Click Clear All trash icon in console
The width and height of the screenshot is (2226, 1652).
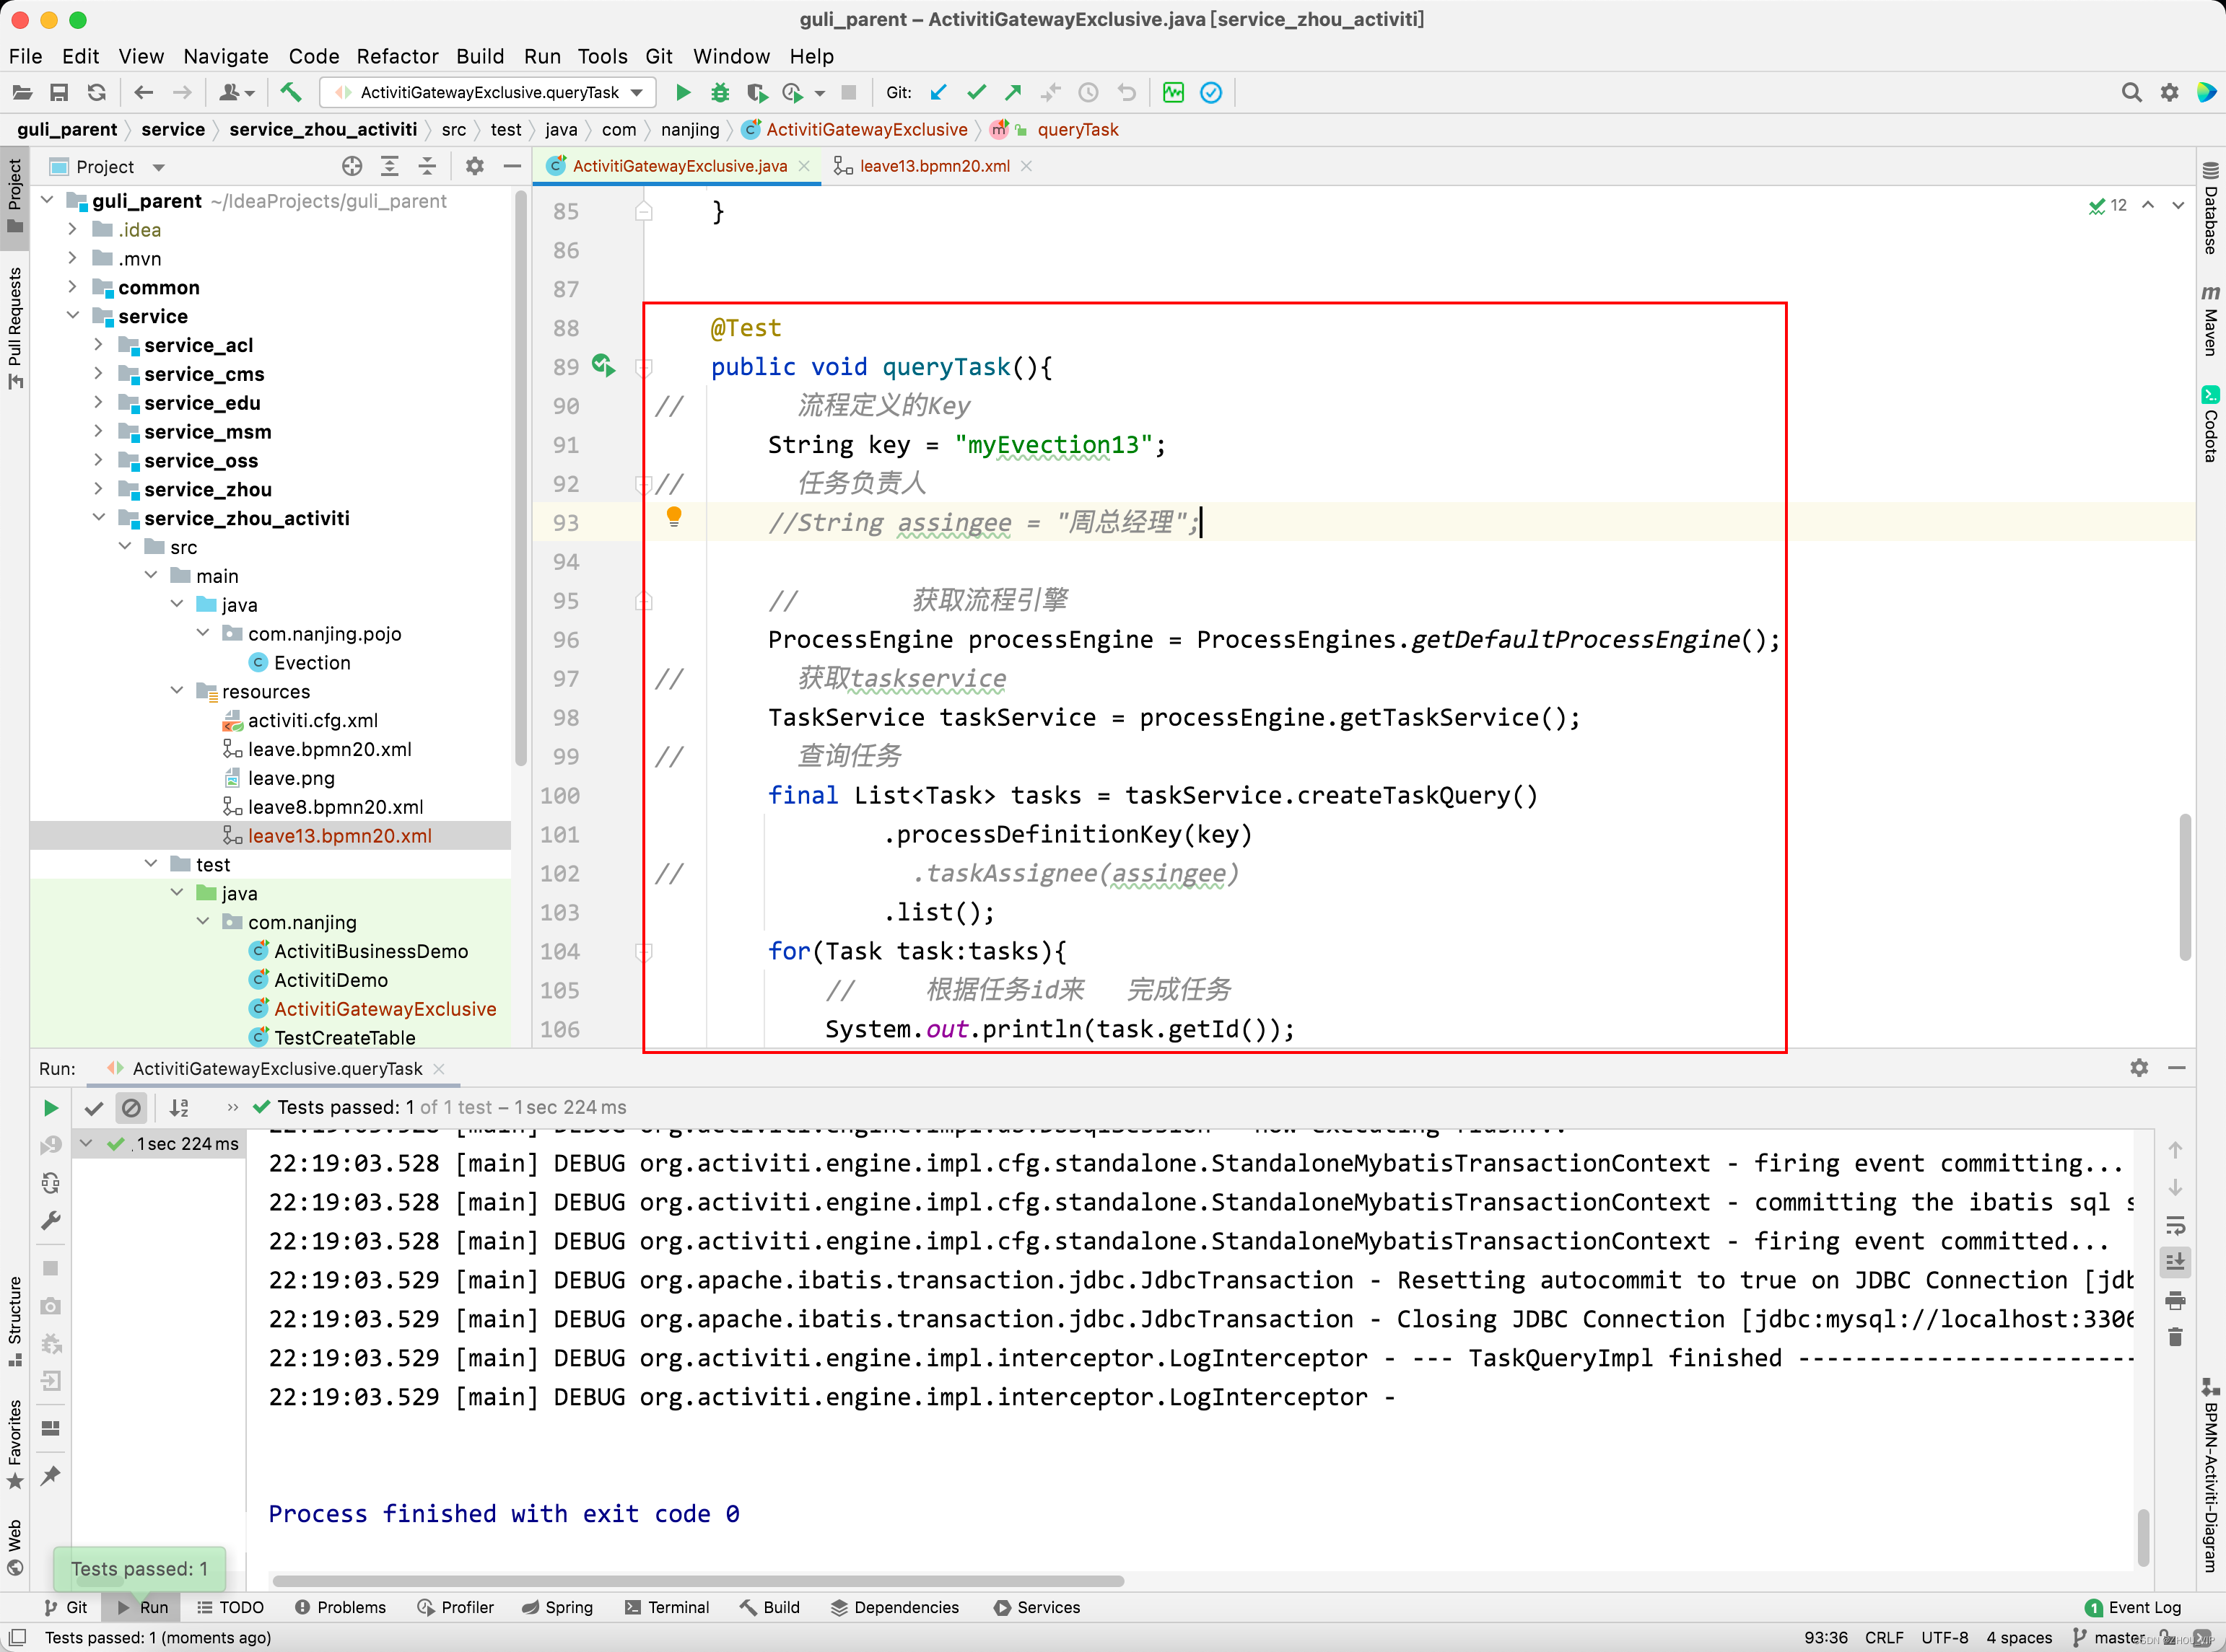coord(2175,1337)
